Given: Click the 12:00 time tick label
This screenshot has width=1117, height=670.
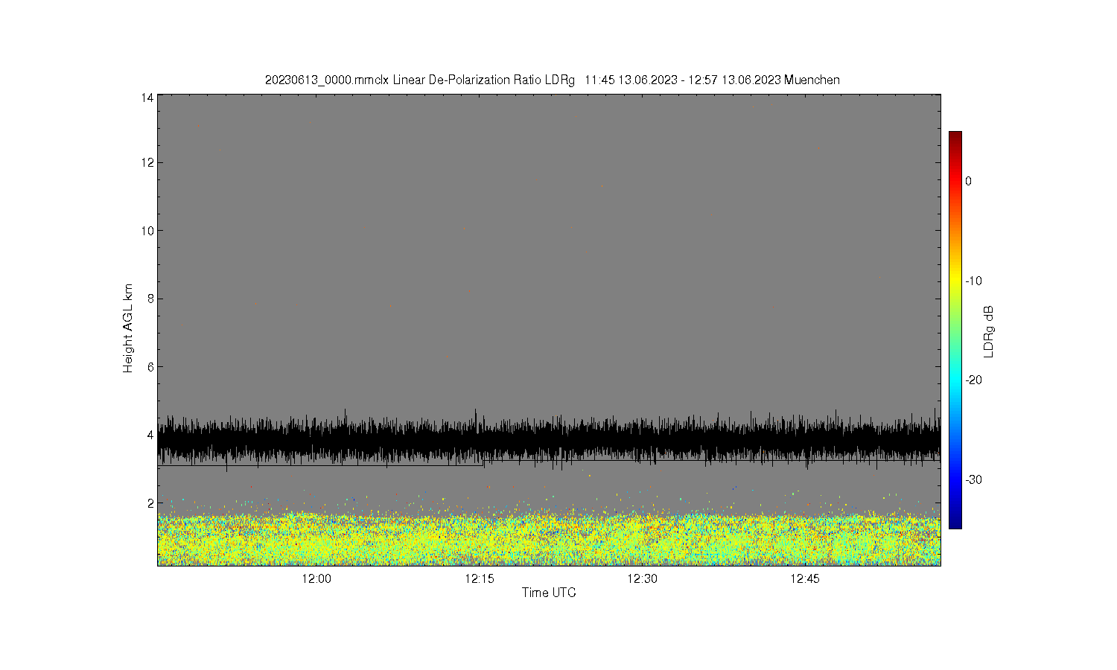Looking at the screenshot, I should point(316,579).
